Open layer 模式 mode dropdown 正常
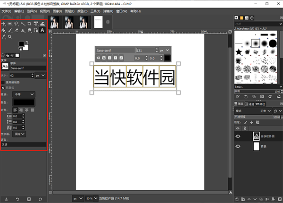Screen dimensions: 283x203 coord(265,111)
